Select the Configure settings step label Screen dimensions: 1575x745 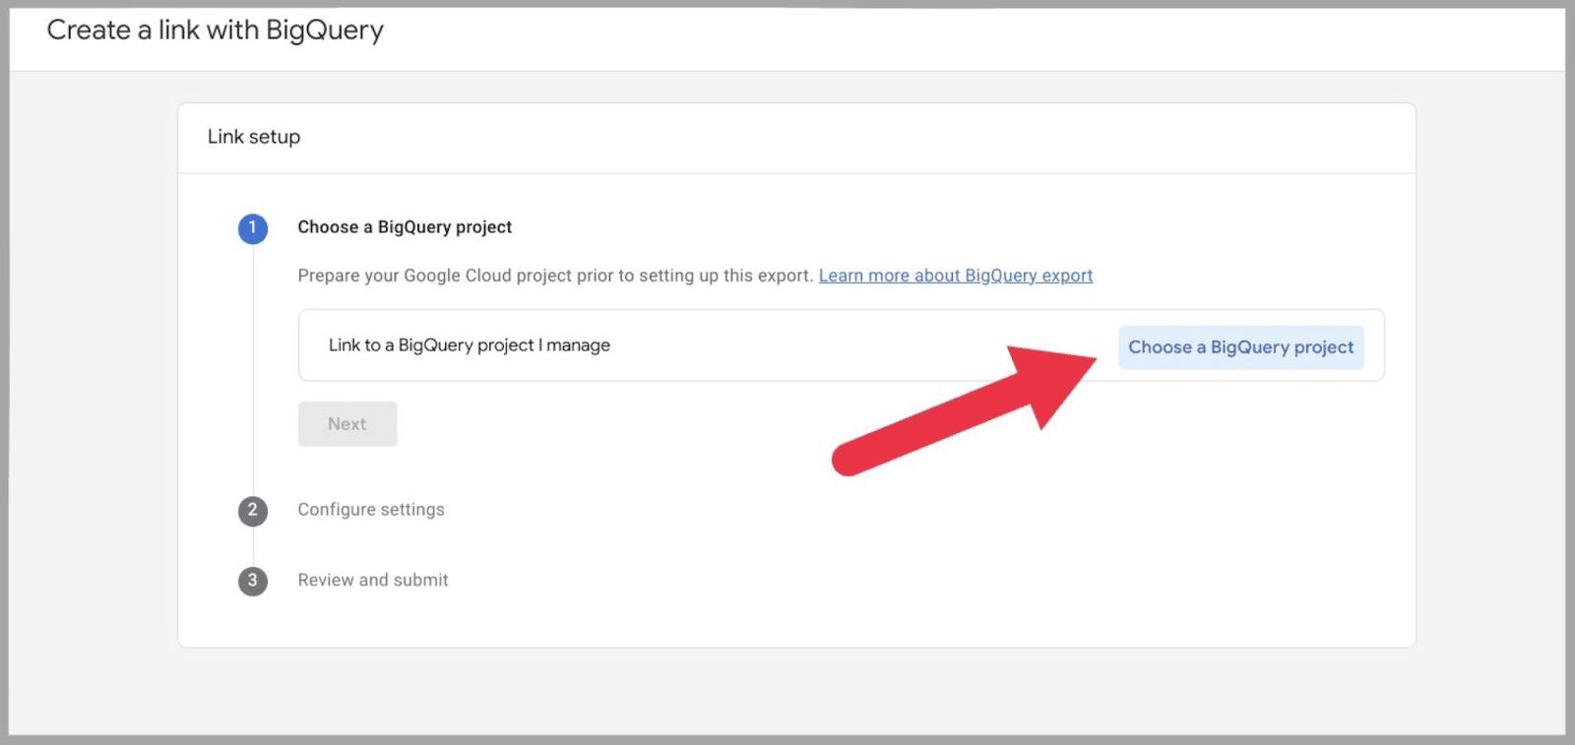371,510
